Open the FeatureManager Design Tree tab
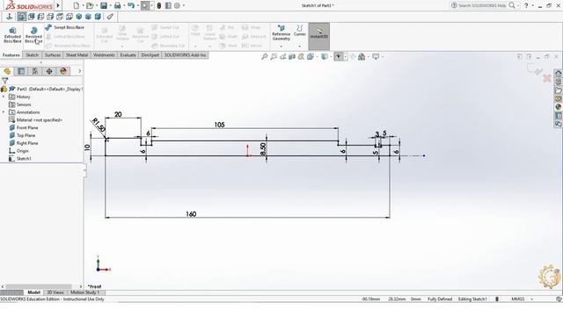Viewport: 563px width, 316px height. click(x=7, y=71)
